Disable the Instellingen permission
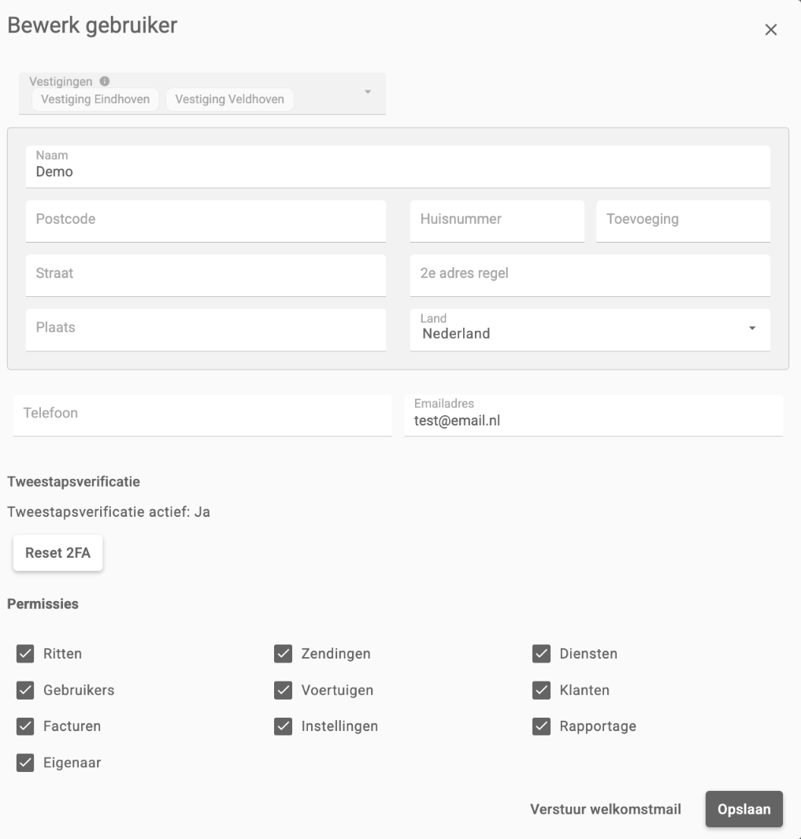This screenshot has height=839, width=801. 283,726
